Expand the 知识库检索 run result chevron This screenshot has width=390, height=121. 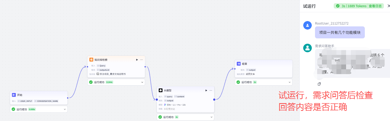point(142,82)
